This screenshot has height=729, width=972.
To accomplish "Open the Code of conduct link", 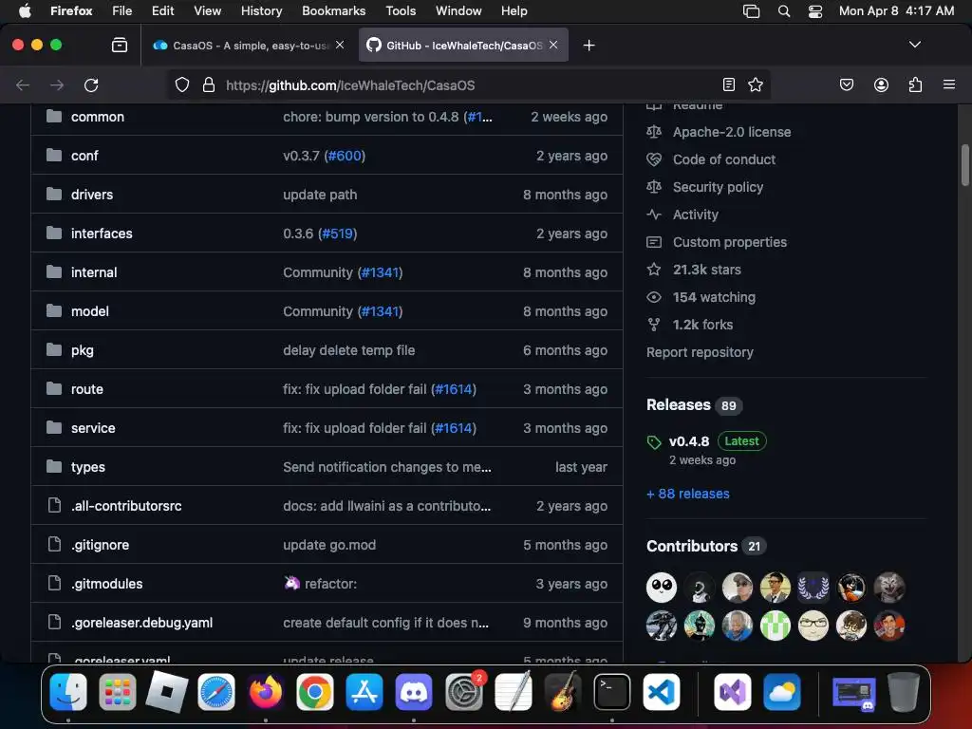I will point(724,159).
